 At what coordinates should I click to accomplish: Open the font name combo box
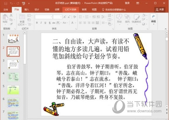[x=44, y=17]
